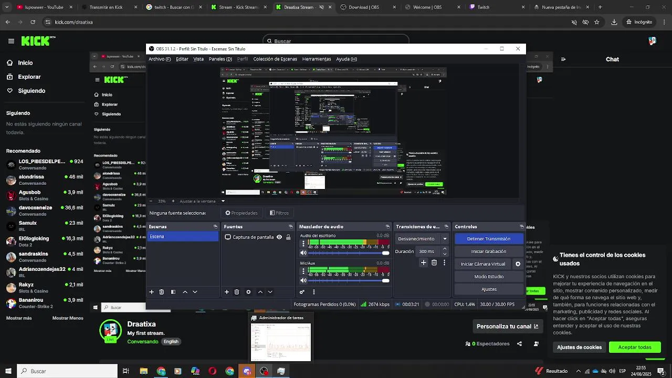The width and height of the screenshot is (672, 378).
Task: Click Personaliza tu canal link
Action: (x=507, y=327)
